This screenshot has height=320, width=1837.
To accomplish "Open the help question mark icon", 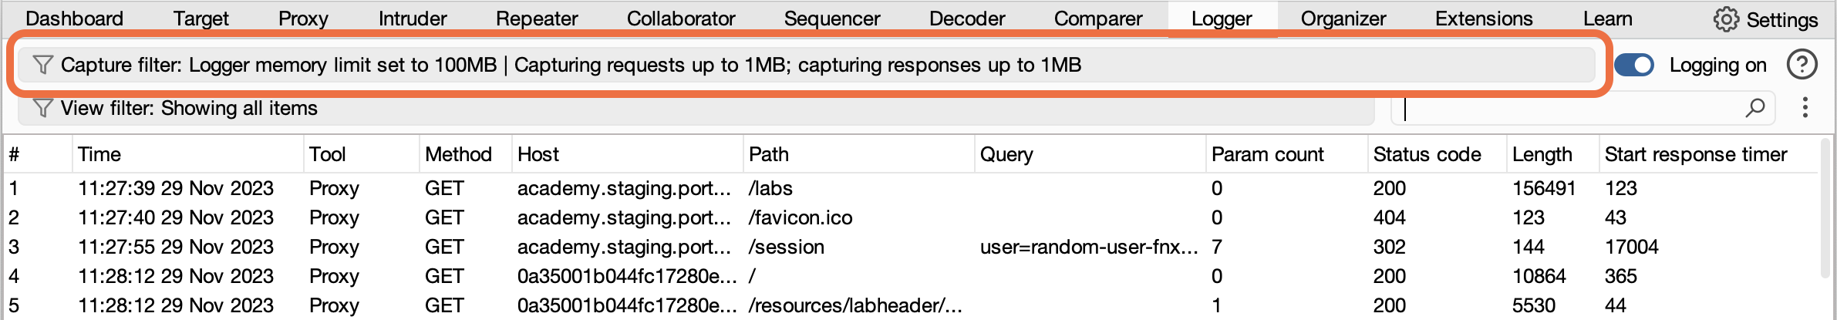I will [1802, 65].
